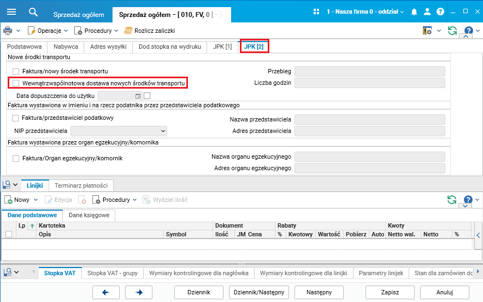Expand the Operacje menu

pos(66,31)
